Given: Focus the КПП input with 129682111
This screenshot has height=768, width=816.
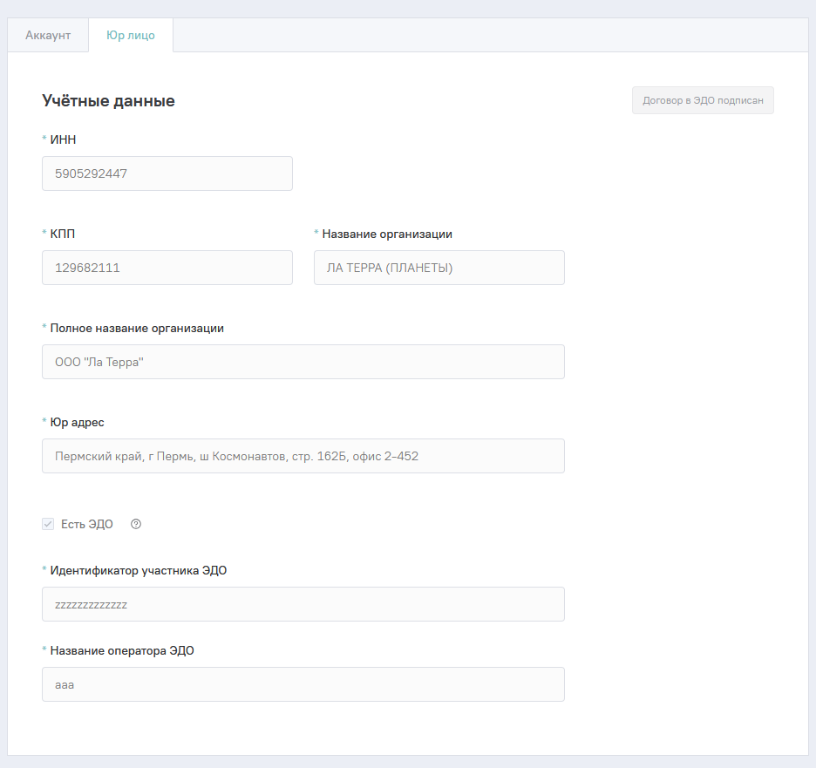Looking at the screenshot, I should click(x=167, y=268).
